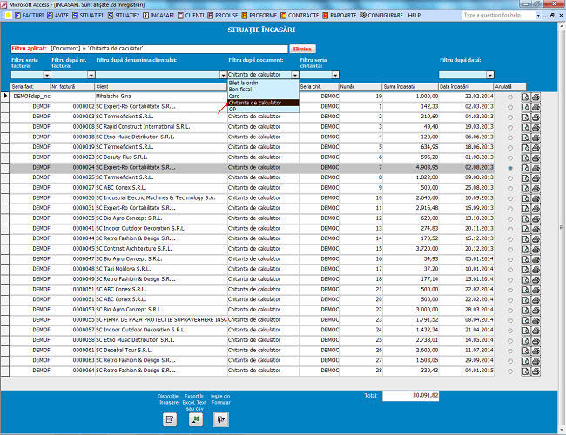The height and width of the screenshot is (435, 566).
Task: Open INCASARI from the toolbar
Action: pyautogui.click(x=158, y=16)
